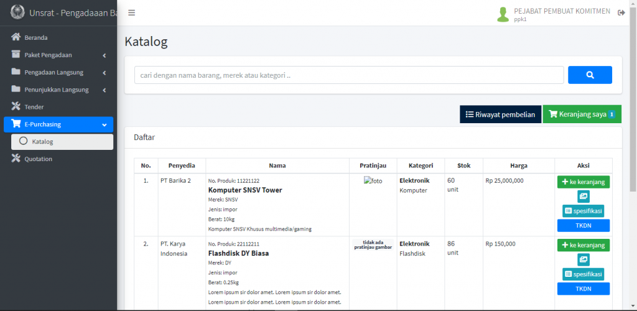Open image gallery icon for Komputer SNSV Tower

tap(583, 197)
